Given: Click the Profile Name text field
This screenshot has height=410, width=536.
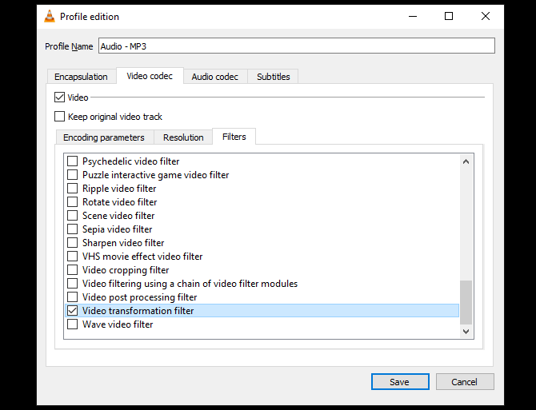Looking at the screenshot, I should pos(296,46).
